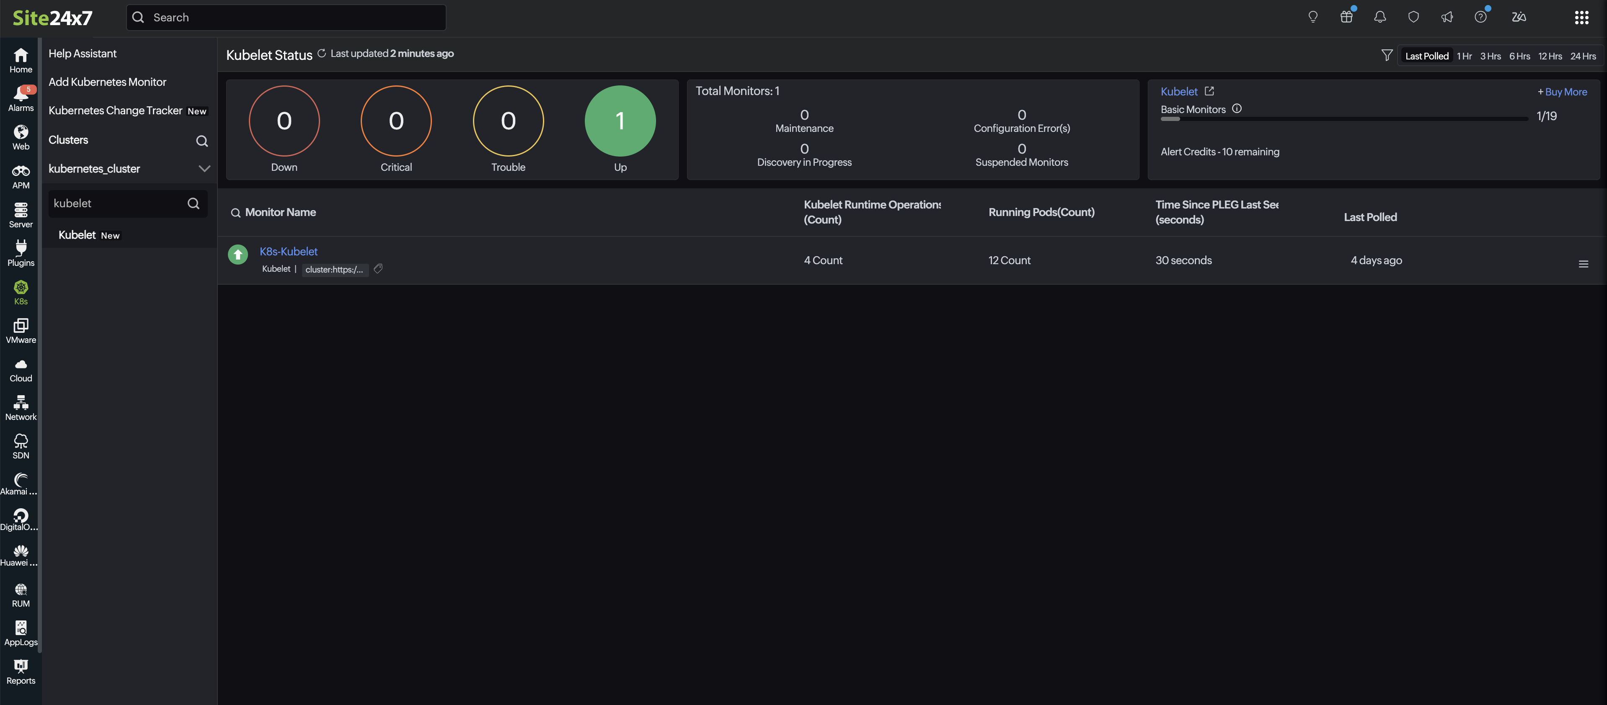The height and width of the screenshot is (705, 1607).
Task: Filter by Up status circle
Action: (620, 120)
